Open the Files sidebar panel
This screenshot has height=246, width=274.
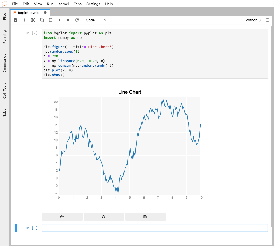click(4, 16)
